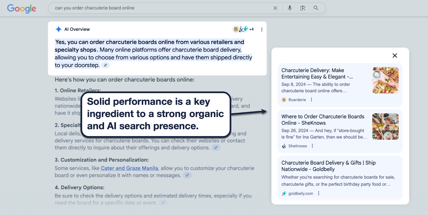Open AI Overview source icons with +4
Image resolution: width=428 pixels, height=215 pixels.
point(243,29)
